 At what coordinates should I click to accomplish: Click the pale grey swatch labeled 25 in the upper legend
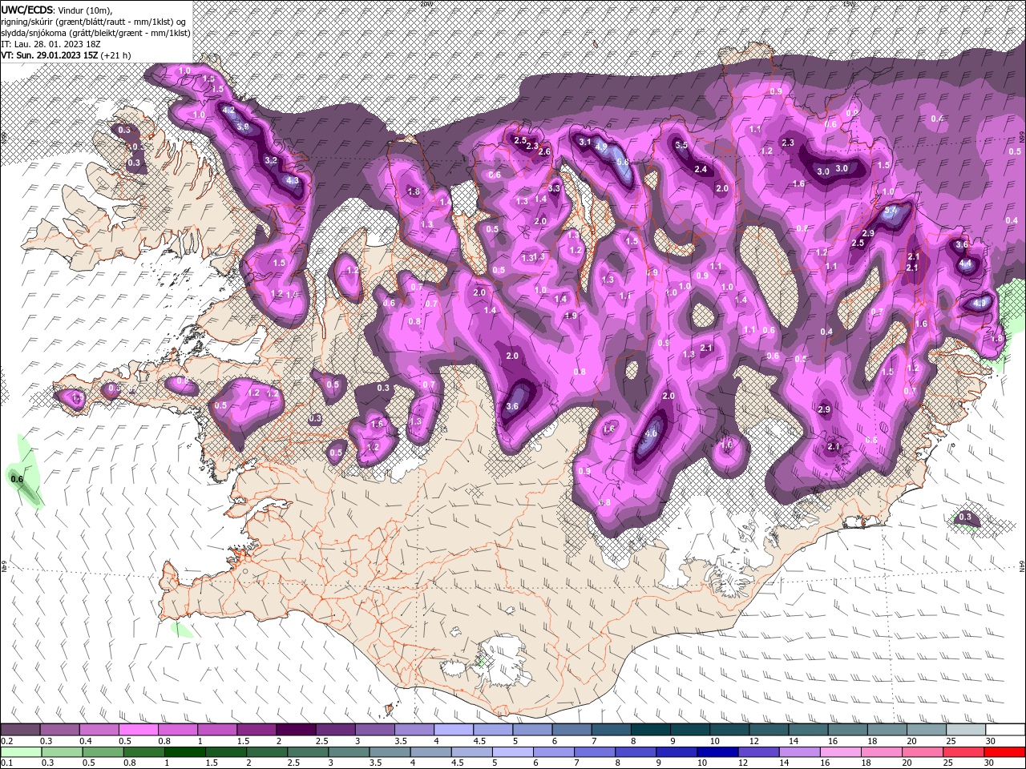click(966, 730)
